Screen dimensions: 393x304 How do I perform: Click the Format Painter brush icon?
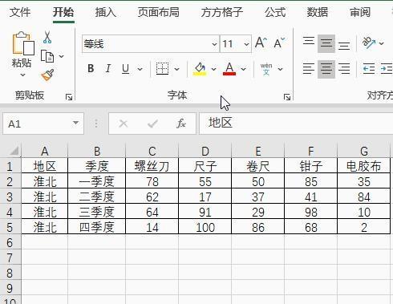[x=47, y=75]
